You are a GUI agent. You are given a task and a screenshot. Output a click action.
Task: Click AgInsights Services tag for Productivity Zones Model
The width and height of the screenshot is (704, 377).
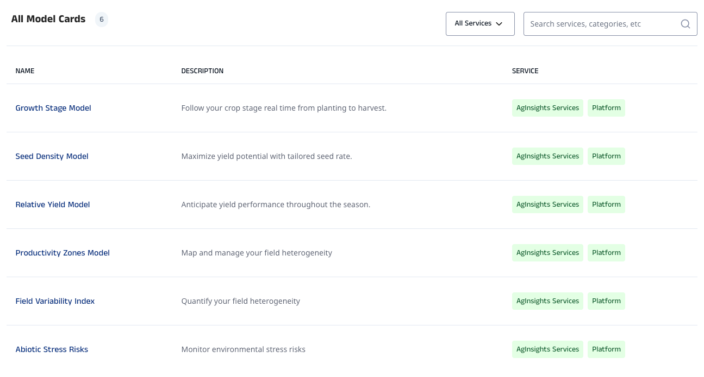547,253
